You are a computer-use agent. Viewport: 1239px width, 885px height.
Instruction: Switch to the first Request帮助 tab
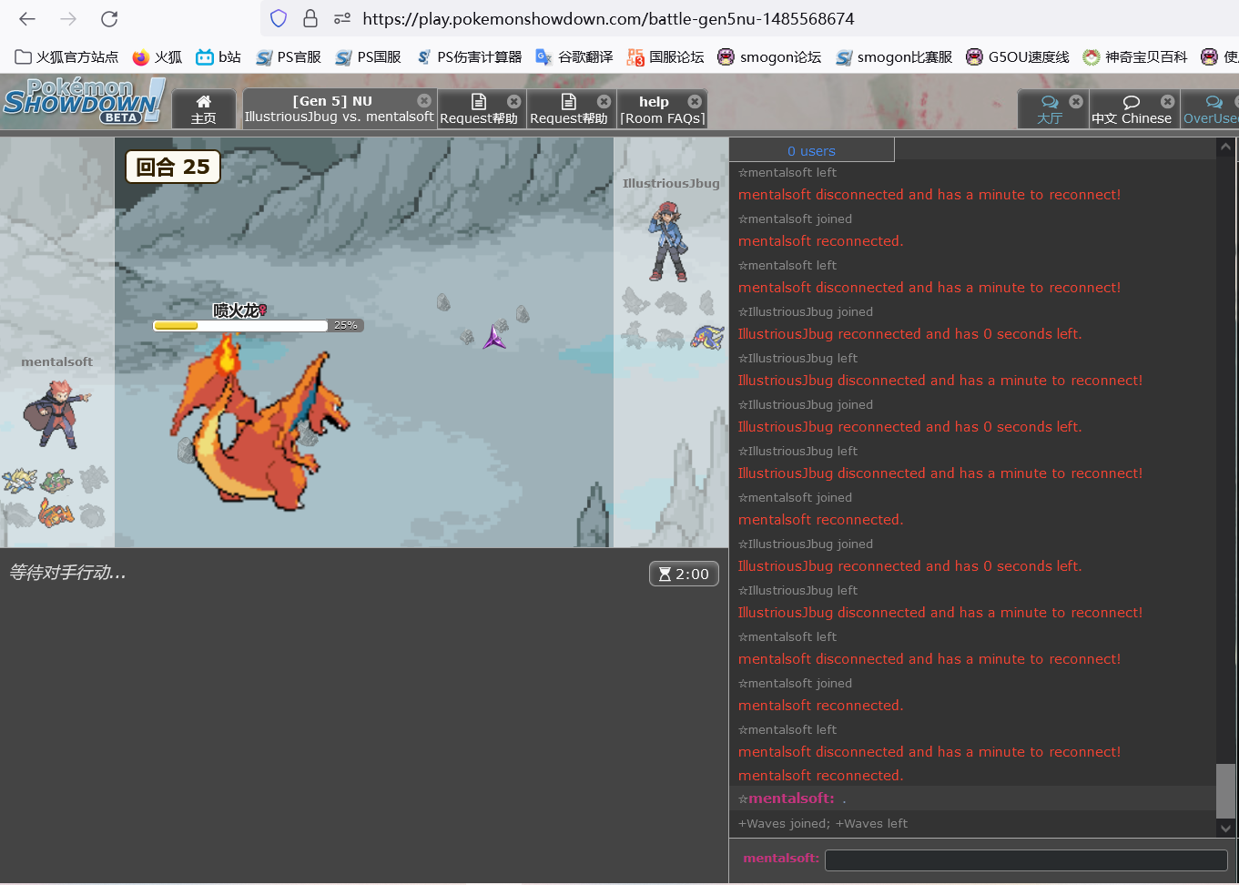coord(479,108)
